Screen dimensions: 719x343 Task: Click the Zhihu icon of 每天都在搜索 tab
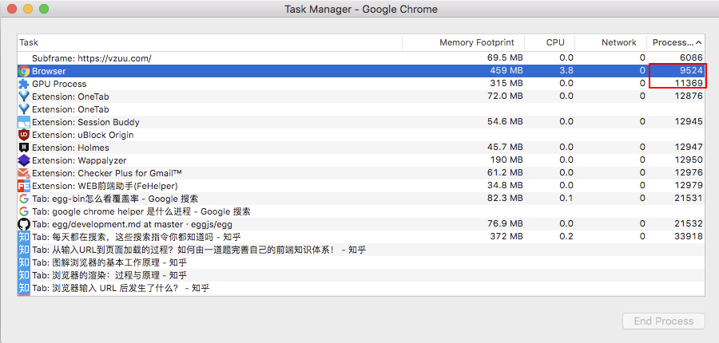[24, 237]
